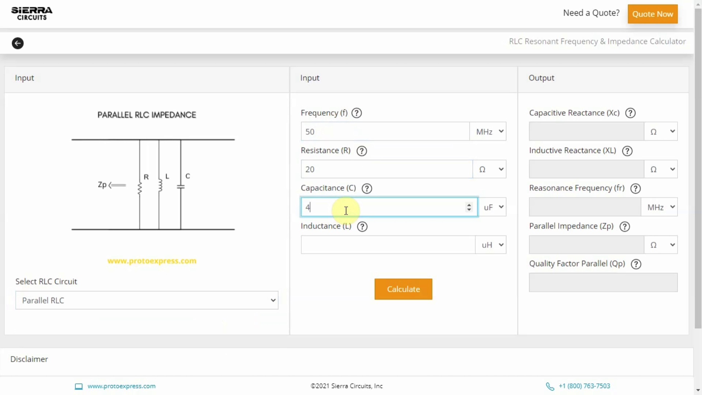The height and width of the screenshot is (395, 702).
Task: Open the Select RLC Circuit dropdown
Action: pyautogui.click(x=147, y=300)
